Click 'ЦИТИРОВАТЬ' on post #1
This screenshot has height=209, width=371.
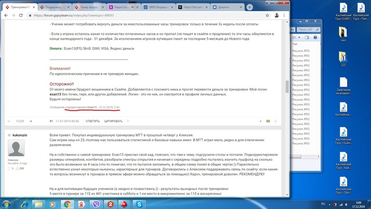pos(113,121)
